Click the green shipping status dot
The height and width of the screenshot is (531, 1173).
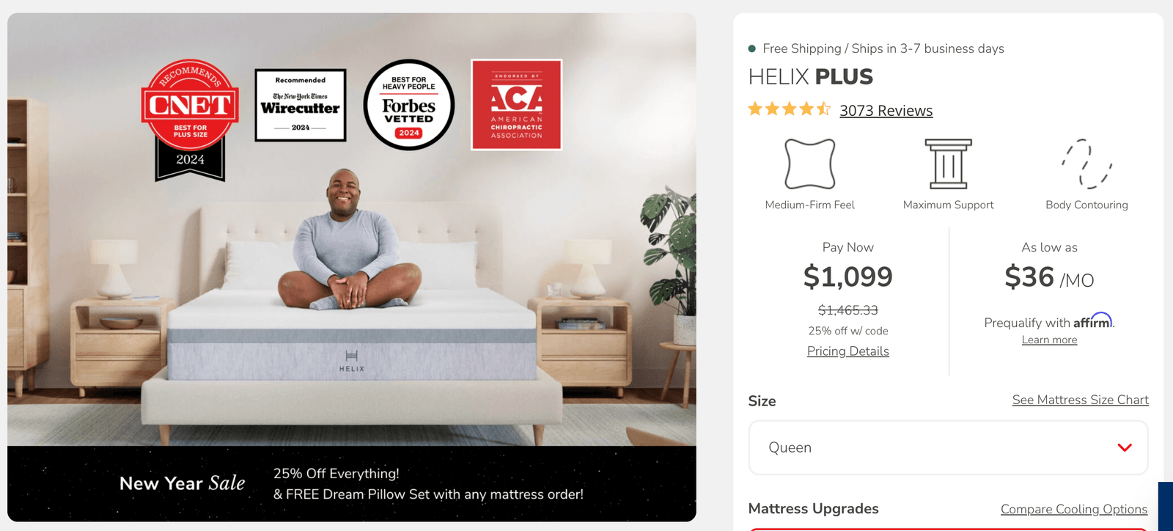point(752,48)
